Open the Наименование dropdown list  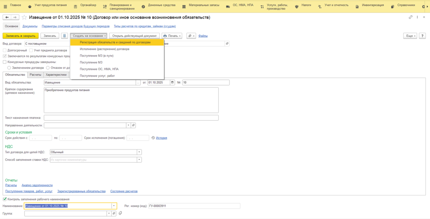click(114, 206)
